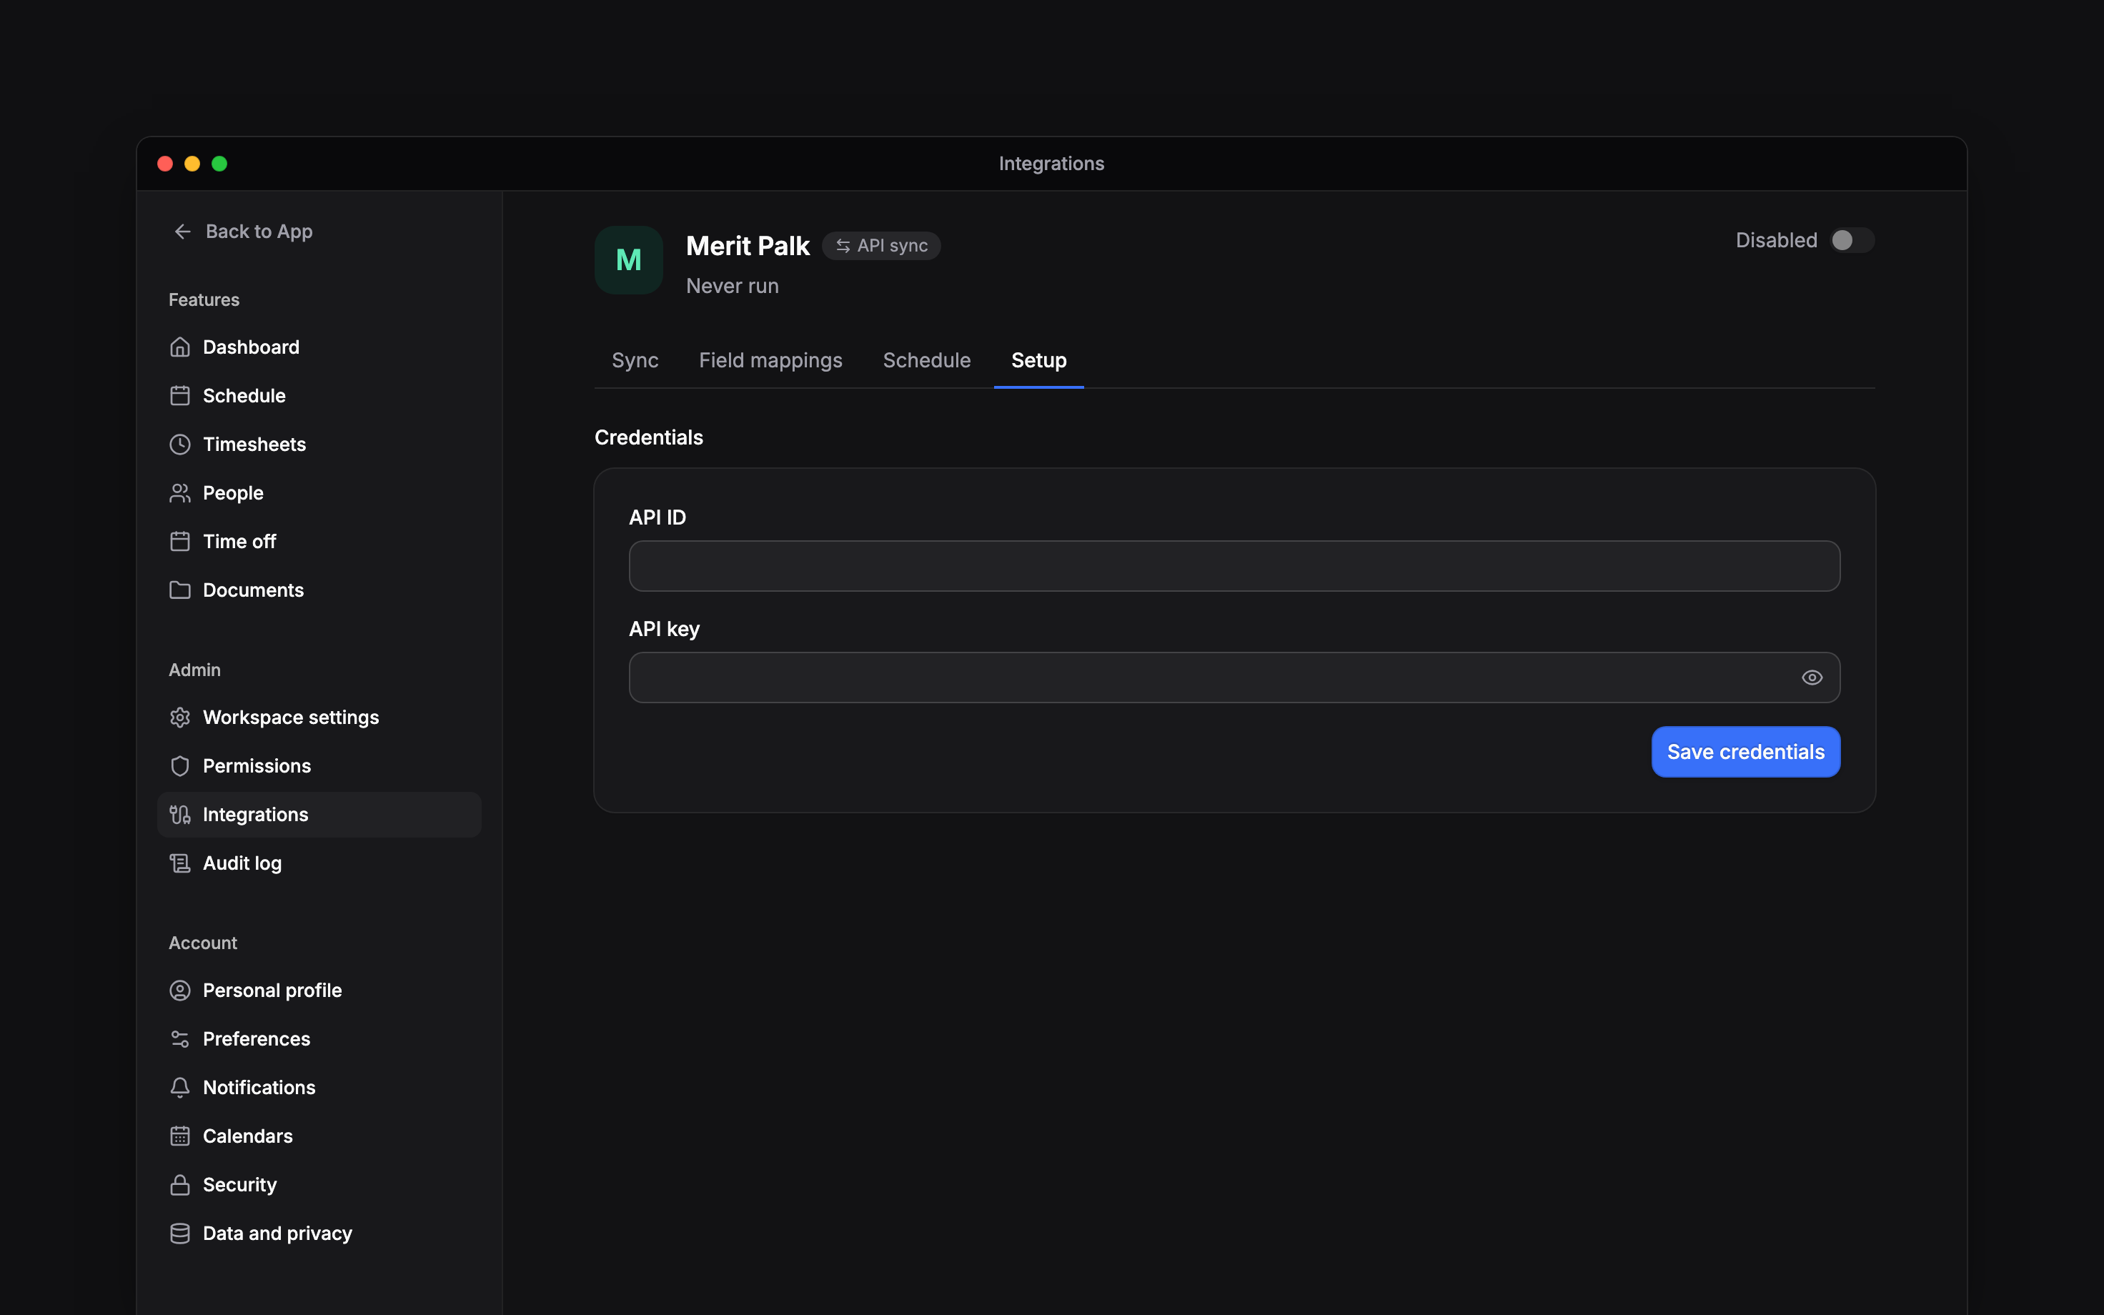The height and width of the screenshot is (1315, 2104).
Task: Click the Never run status text
Action: (x=732, y=286)
